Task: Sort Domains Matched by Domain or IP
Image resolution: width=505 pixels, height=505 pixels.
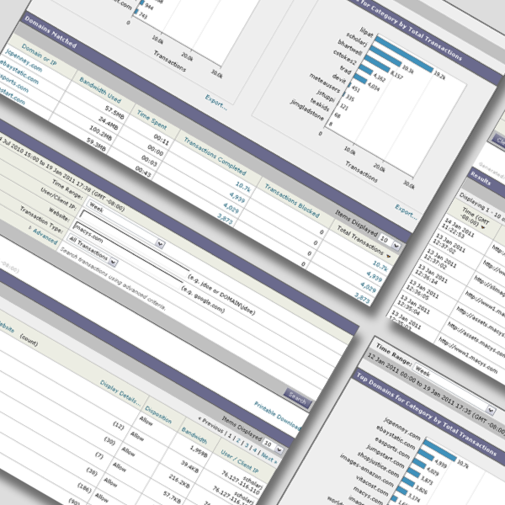Action: pyautogui.click(x=39, y=55)
